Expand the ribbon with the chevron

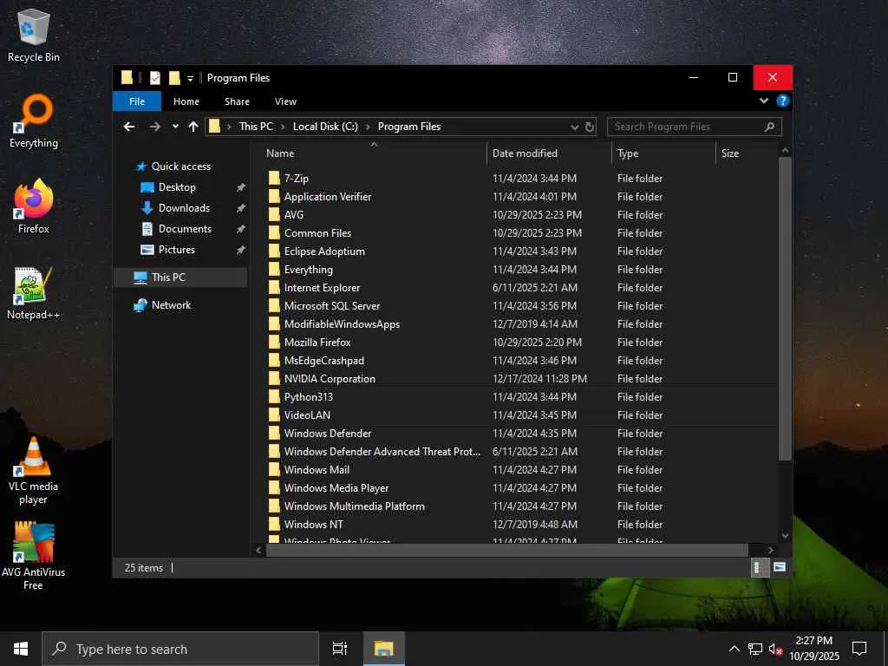click(x=763, y=101)
